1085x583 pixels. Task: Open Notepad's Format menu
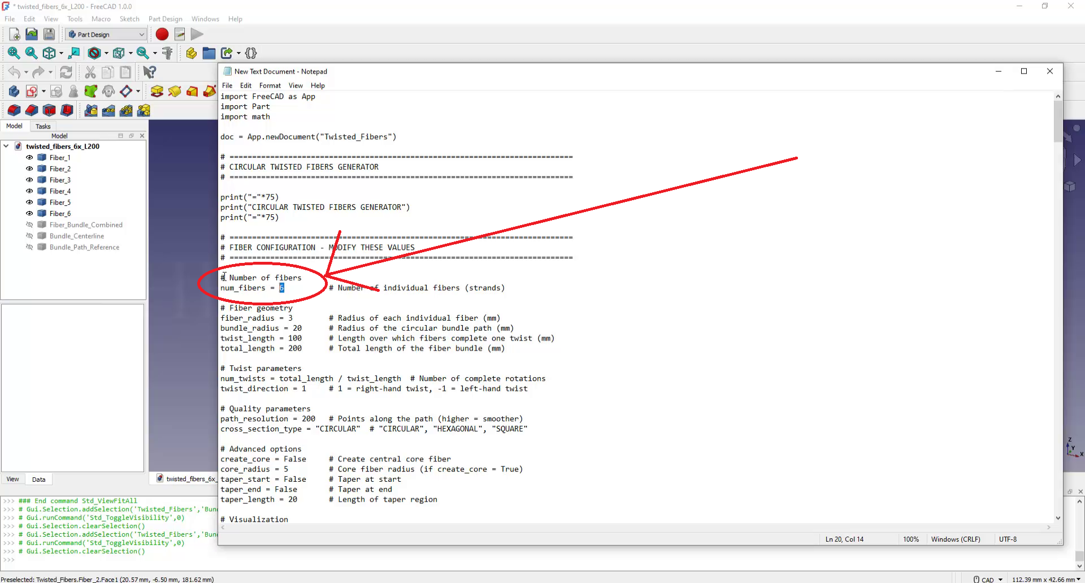tap(270, 85)
